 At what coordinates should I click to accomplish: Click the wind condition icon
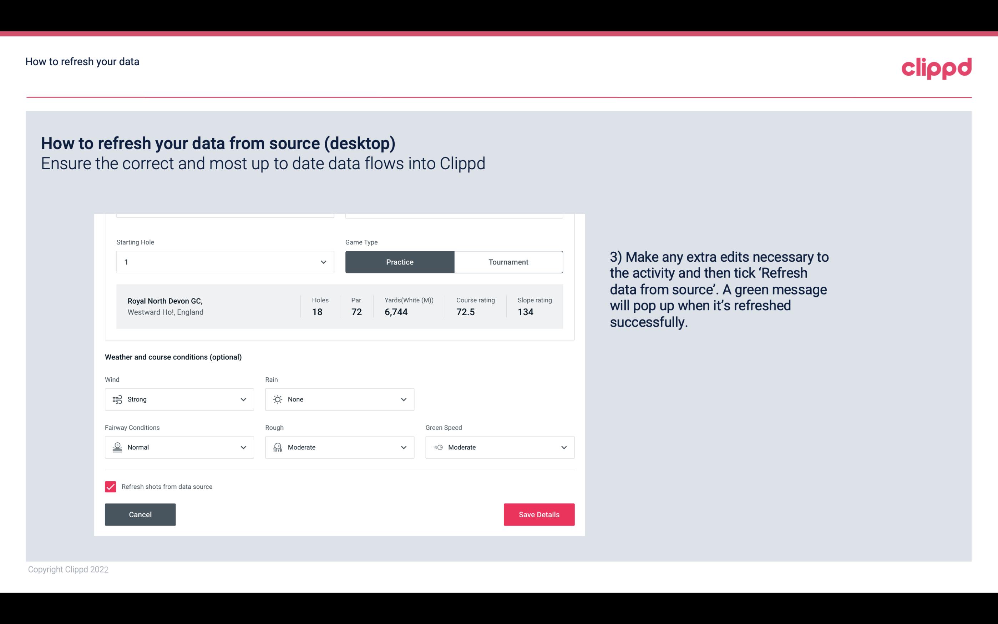[117, 399]
